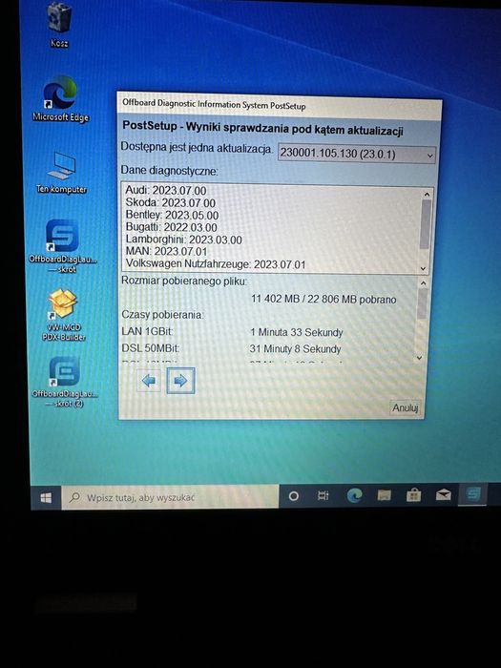Screen dimensions: 501x668
Task: Select the Lamborghini: 2023.03.00 row
Action: click(x=183, y=240)
